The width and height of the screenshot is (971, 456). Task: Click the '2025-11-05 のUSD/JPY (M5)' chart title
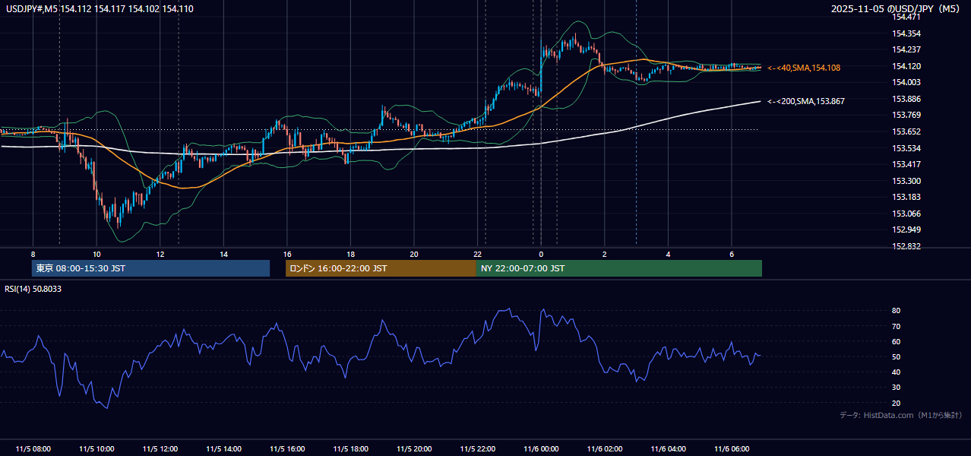(895, 8)
